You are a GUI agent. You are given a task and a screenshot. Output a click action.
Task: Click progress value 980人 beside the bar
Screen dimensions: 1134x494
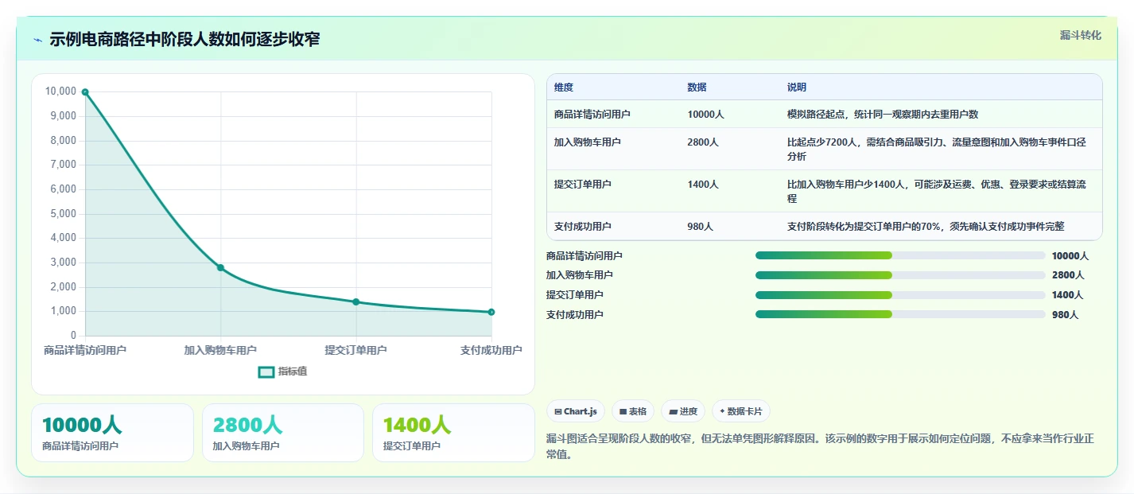pyautogui.click(x=1065, y=315)
